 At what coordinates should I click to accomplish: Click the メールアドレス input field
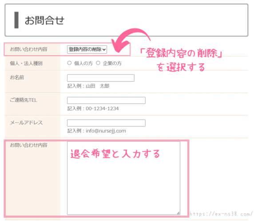(106, 123)
